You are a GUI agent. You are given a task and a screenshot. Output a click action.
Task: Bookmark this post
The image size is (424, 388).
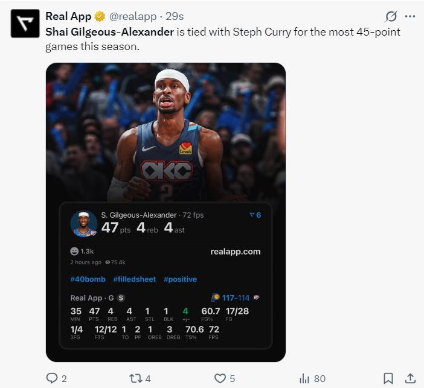tap(388, 378)
